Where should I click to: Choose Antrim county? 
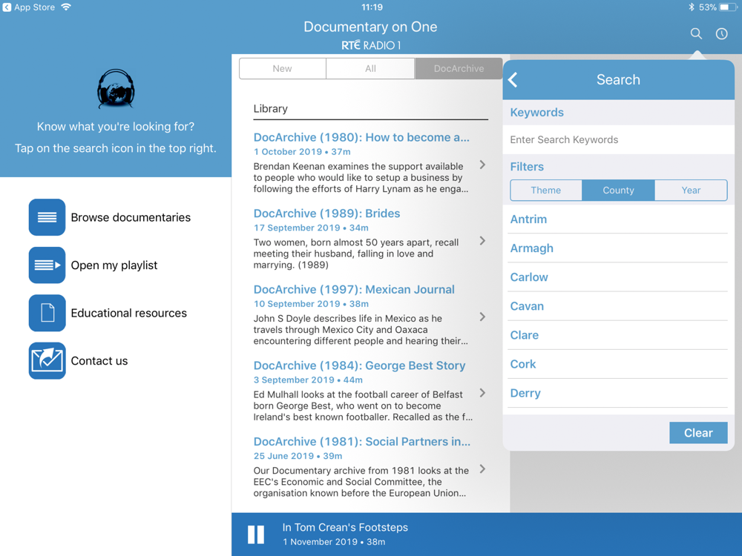click(619, 219)
